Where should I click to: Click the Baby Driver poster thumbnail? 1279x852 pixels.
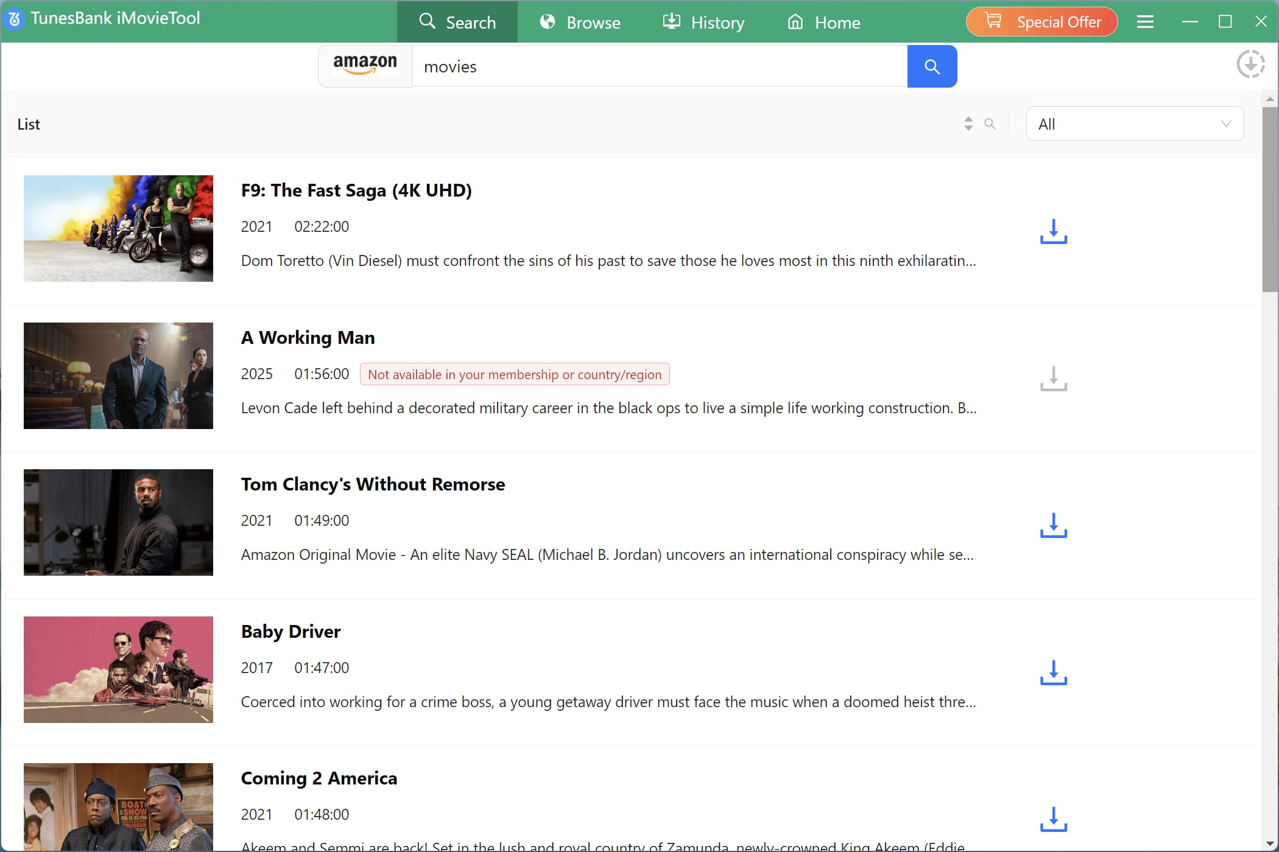118,669
